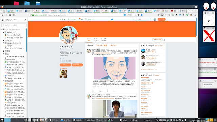Select the tweets and replies tab

click(x=102, y=45)
